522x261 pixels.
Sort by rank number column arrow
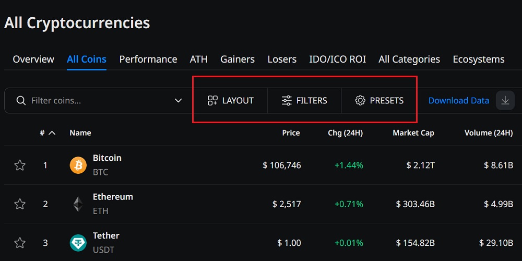pos(52,133)
